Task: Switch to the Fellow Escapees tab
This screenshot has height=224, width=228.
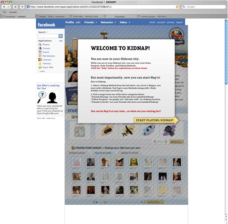Action: tap(103, 153)
